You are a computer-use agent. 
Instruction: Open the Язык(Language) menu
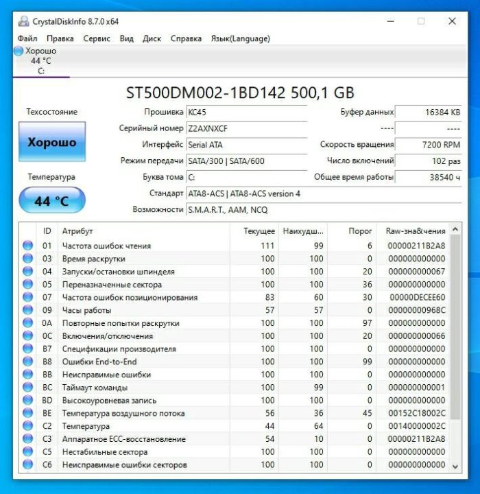pyautogui.click(x=240, y=38)
